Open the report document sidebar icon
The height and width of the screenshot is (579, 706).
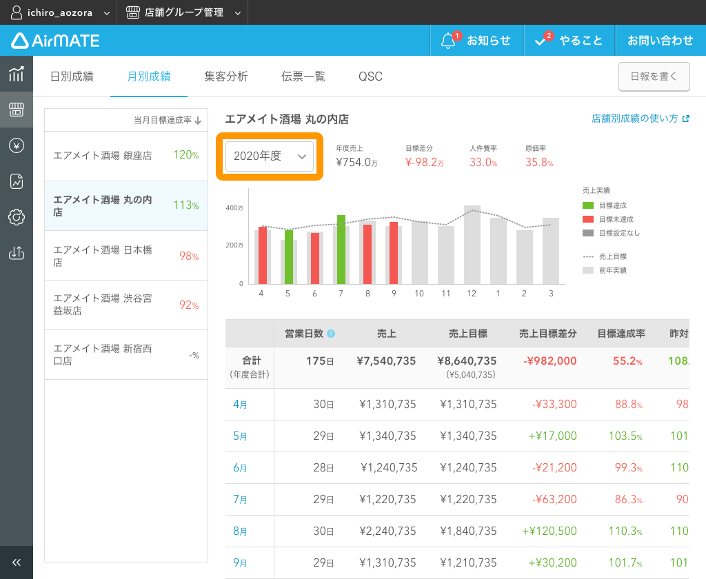point(17,181)
